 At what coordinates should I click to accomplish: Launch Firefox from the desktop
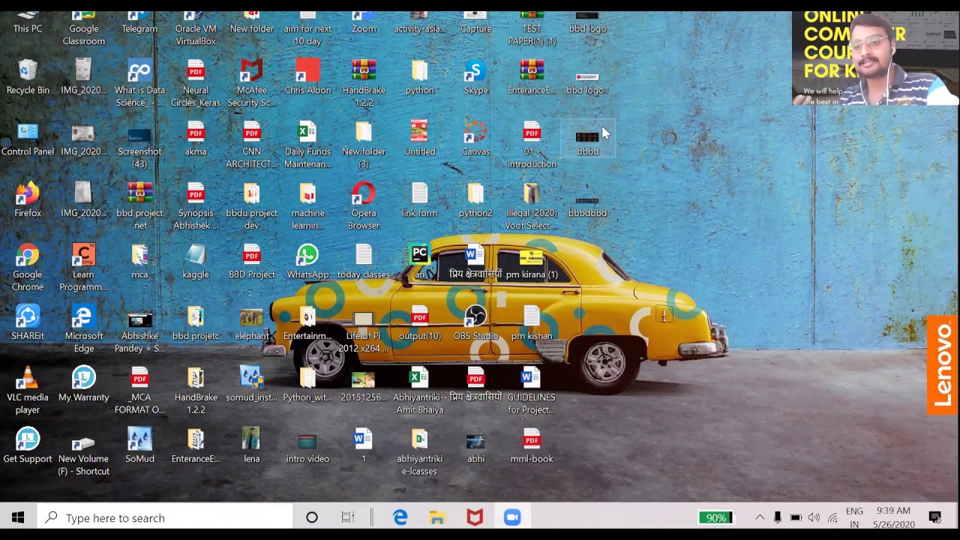pyautogui.click(x=28, y=200)
